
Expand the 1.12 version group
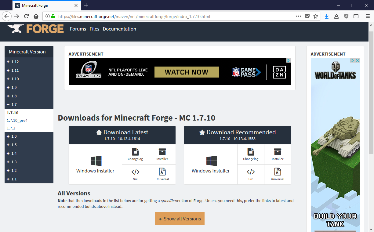(29, 62)
